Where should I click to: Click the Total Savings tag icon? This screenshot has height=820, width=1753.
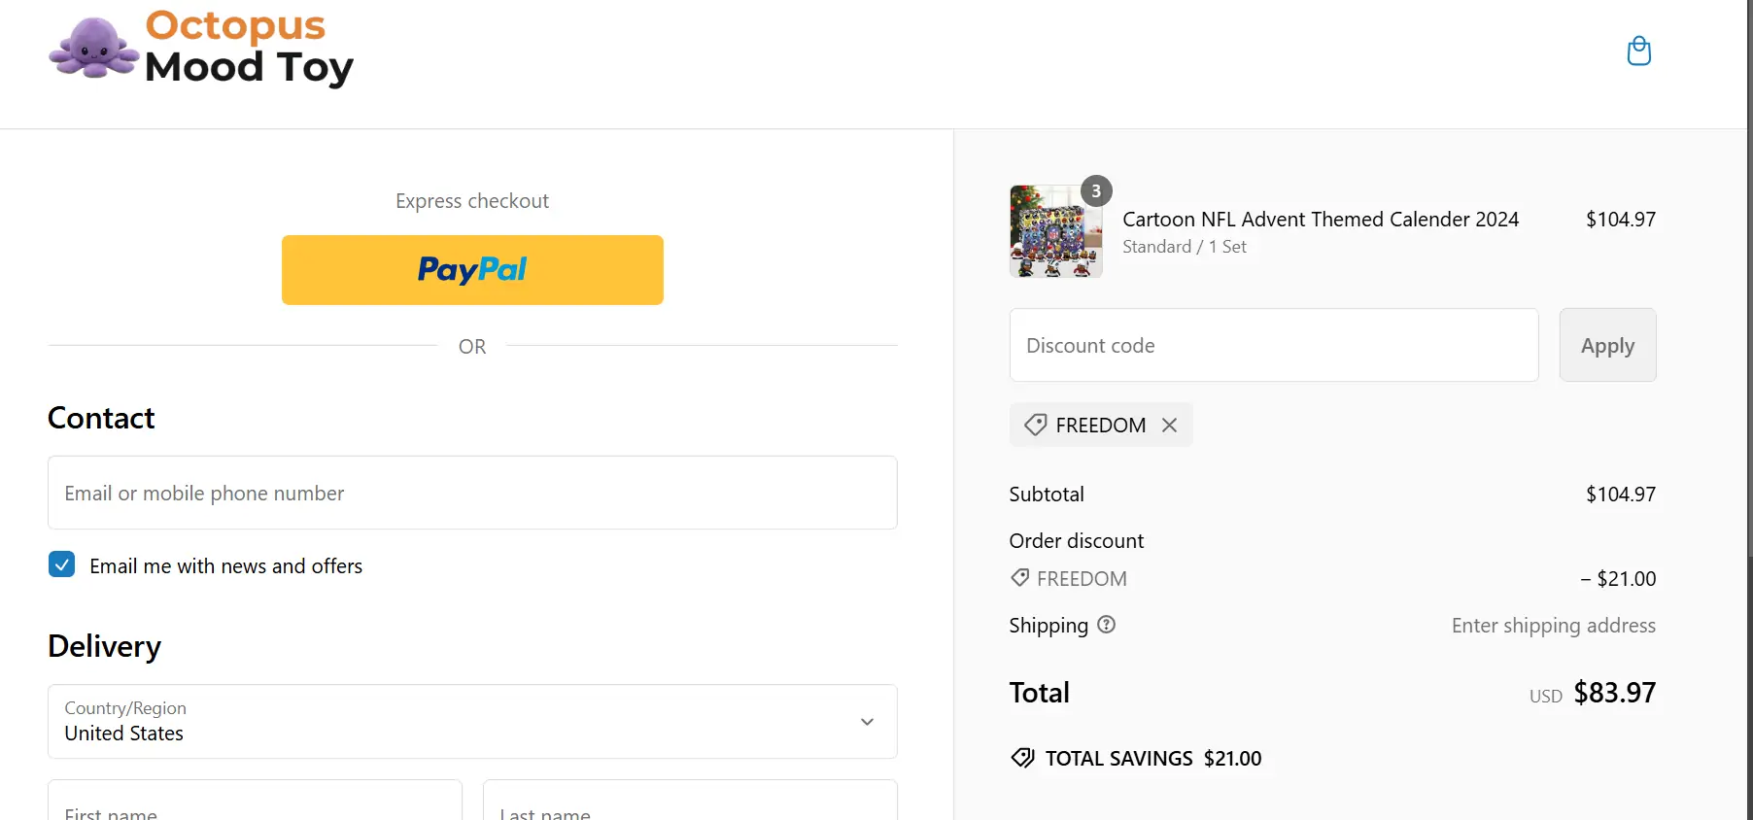click(1022, 758)
